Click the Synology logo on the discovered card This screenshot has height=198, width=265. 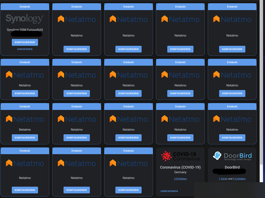(25, 19)
